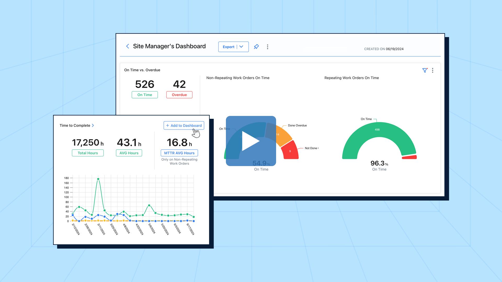Open the Export dropdown arrow
The width and height of the screenshot is (502, 282).
click(241, 47)
